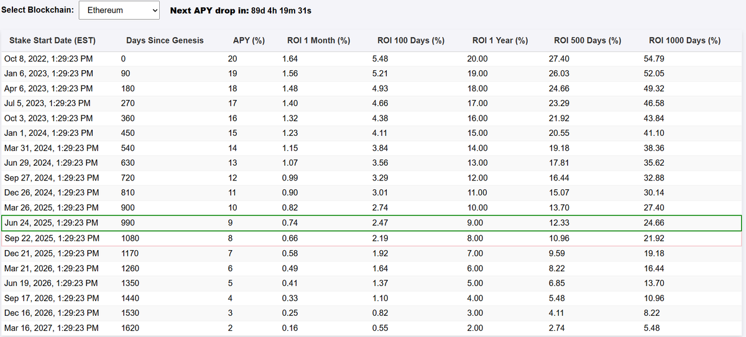746x337 pixels.
Task: Click the ROI 1 Year value 9.00
Action: [476, 223]
